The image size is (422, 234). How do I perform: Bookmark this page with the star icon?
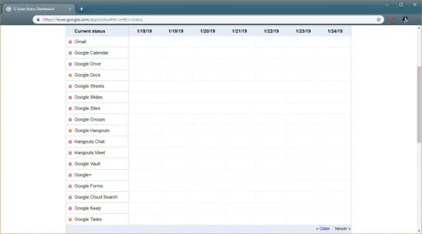[x=379, y=19]
